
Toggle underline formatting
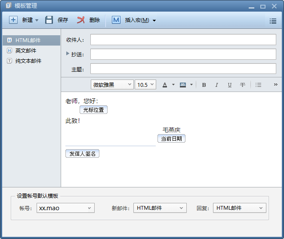[x=229, y=85]
